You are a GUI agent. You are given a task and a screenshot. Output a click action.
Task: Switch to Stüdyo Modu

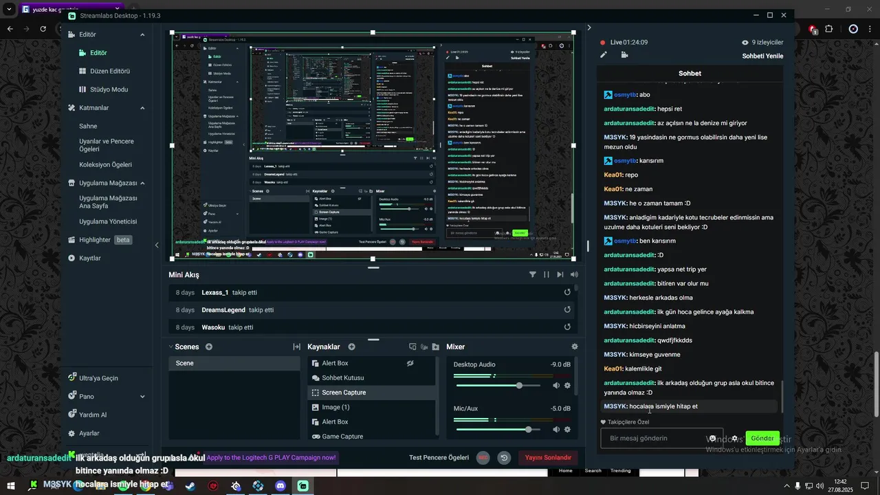coord(103,89)
